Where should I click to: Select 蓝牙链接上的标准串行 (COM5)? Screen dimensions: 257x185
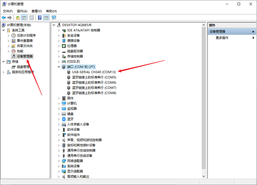(94, 77)
